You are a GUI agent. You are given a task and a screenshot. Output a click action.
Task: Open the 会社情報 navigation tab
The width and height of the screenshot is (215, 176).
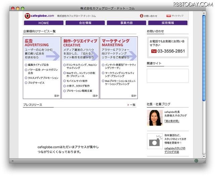coord(85,23)
